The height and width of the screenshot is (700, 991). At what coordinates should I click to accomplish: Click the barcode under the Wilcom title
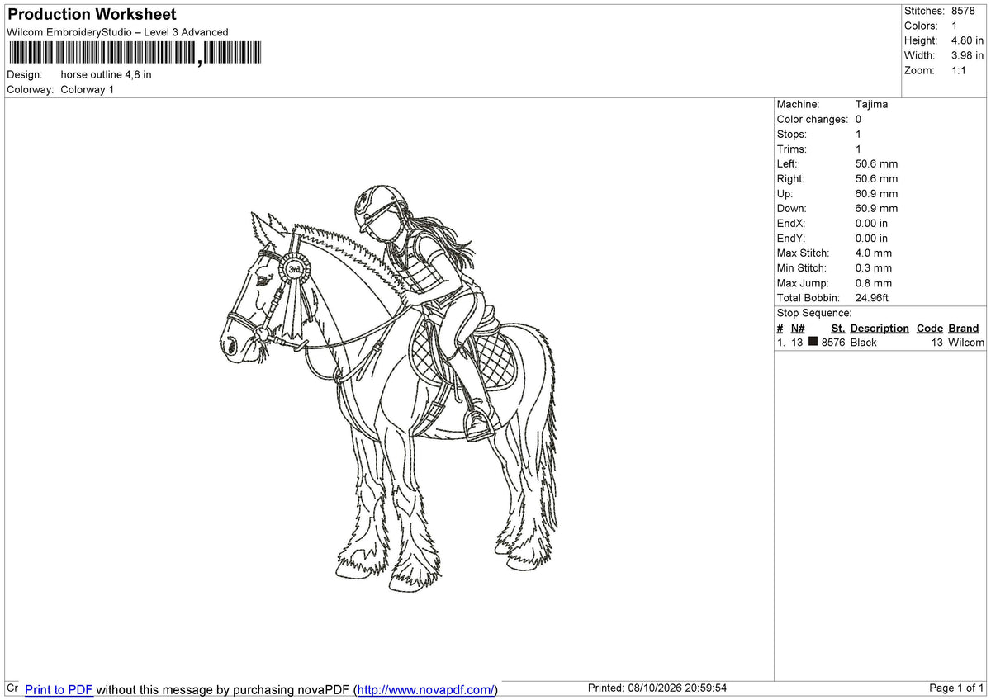point(134,54)
